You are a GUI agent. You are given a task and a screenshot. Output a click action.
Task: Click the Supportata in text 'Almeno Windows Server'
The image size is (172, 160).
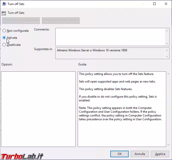(92, 50)
